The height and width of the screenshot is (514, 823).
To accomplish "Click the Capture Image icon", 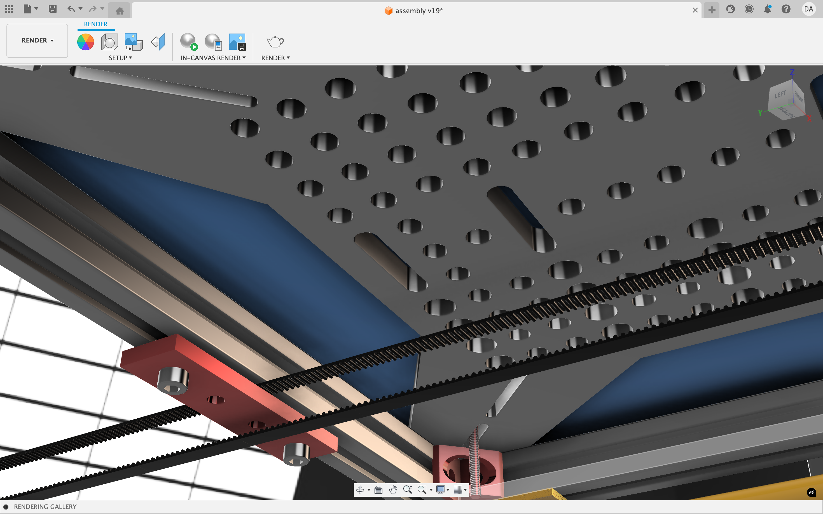I will pyautogui.click(x=237, y=42).
